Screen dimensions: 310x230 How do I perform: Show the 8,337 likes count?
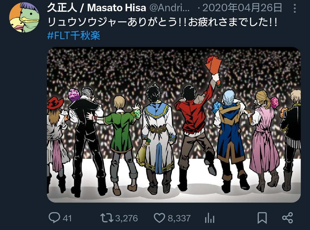pyautogui.click(x=179, y=218)
